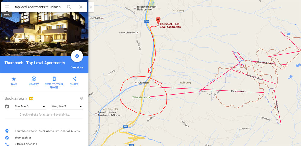Click the +43 664 5349811 phone number

[x=26, y=144]
